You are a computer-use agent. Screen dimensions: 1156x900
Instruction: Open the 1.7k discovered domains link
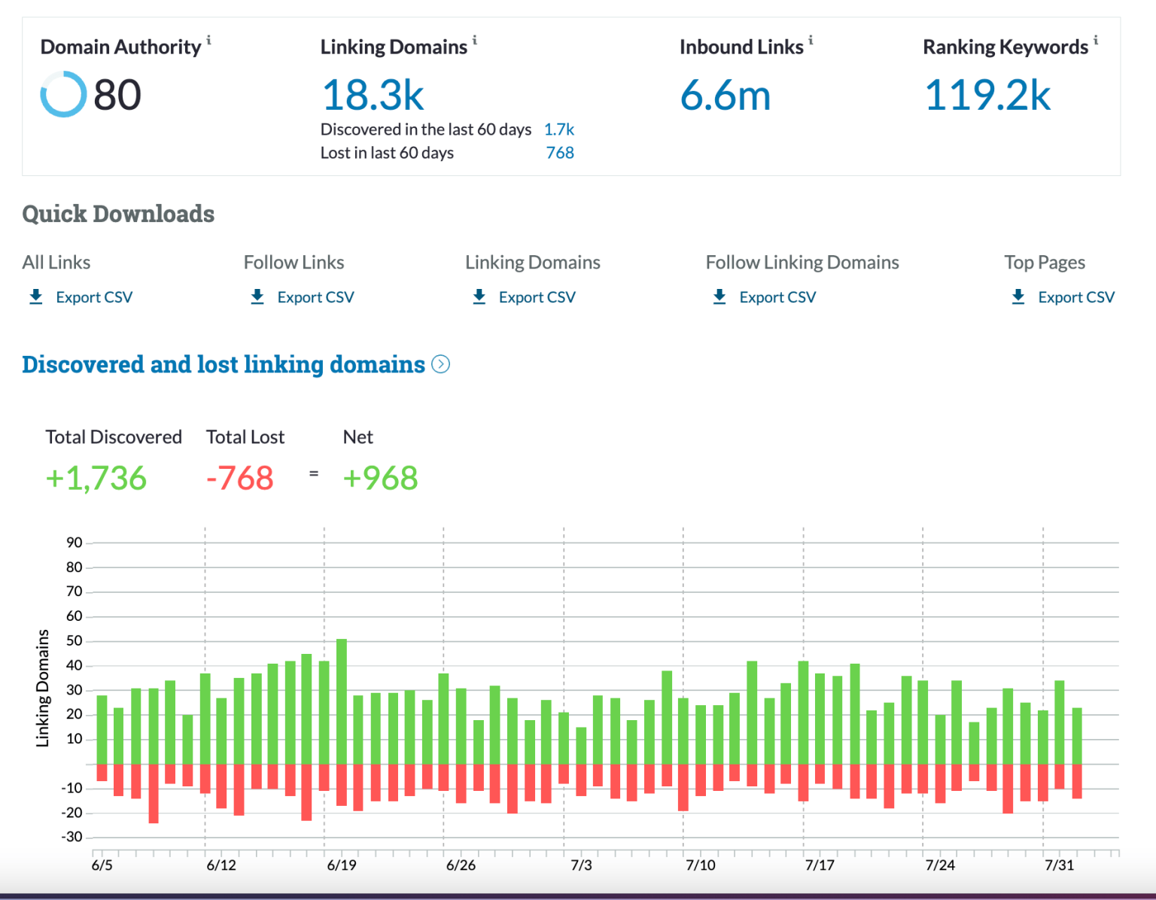tap(559, 129)
